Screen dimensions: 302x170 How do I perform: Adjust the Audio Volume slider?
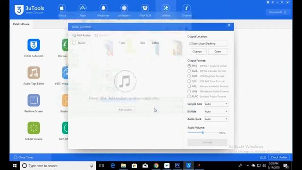[x=203, y=133]
